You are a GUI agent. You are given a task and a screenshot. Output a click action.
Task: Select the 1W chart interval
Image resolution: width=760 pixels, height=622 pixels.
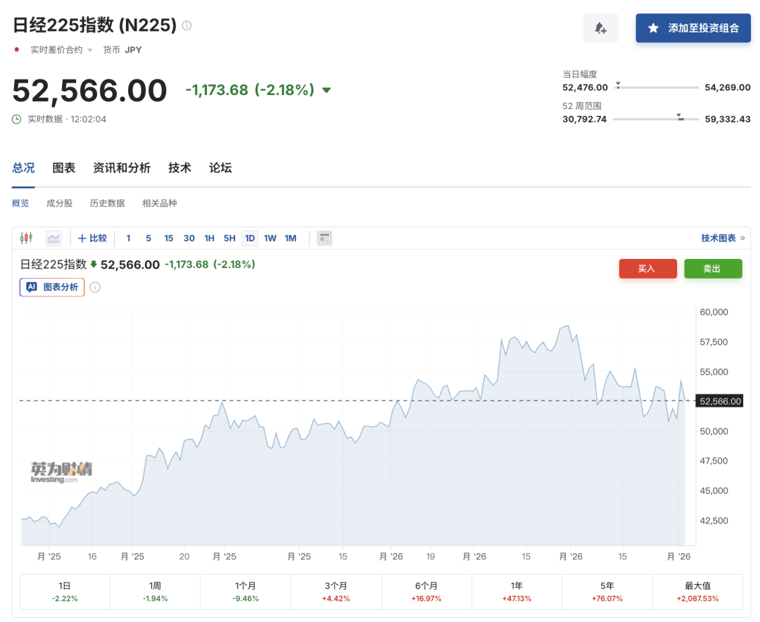pos(270,238)
